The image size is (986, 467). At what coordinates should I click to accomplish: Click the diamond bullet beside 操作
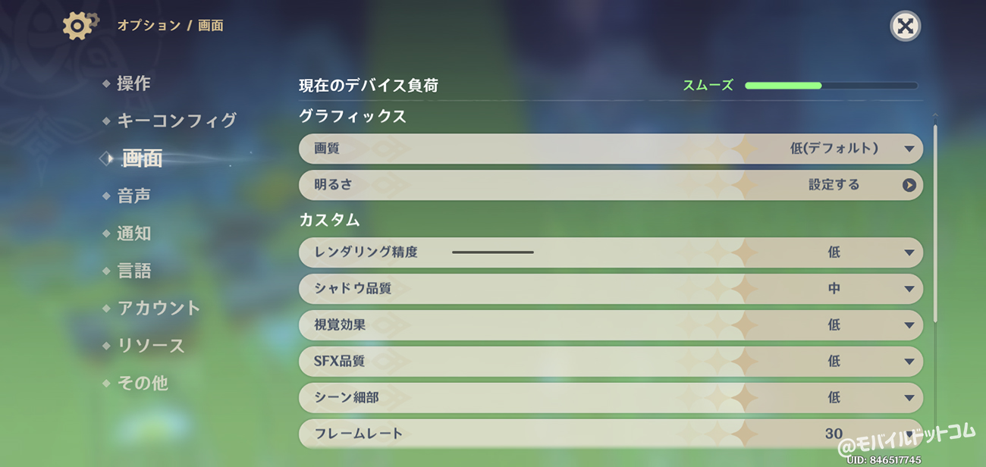point(106,83)
